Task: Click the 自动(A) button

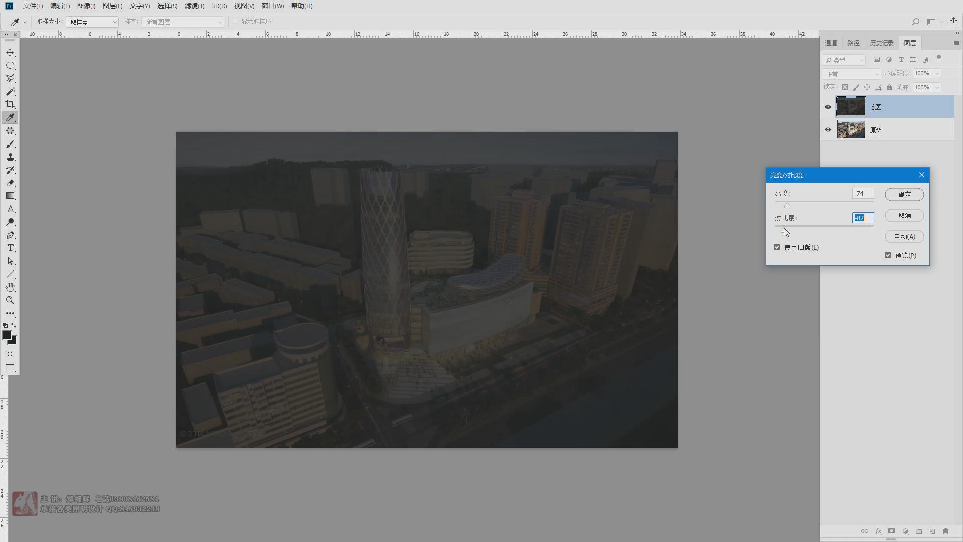Action: (x=904, y=237)
